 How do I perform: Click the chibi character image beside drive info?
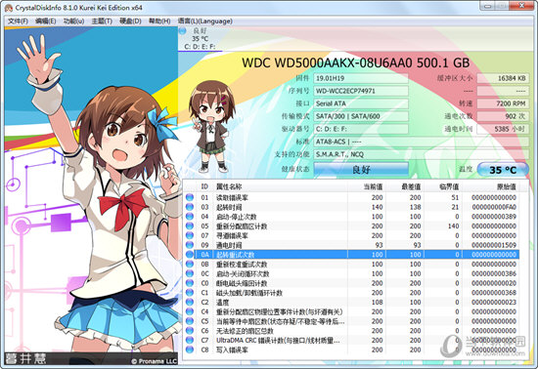click(211, 127)
